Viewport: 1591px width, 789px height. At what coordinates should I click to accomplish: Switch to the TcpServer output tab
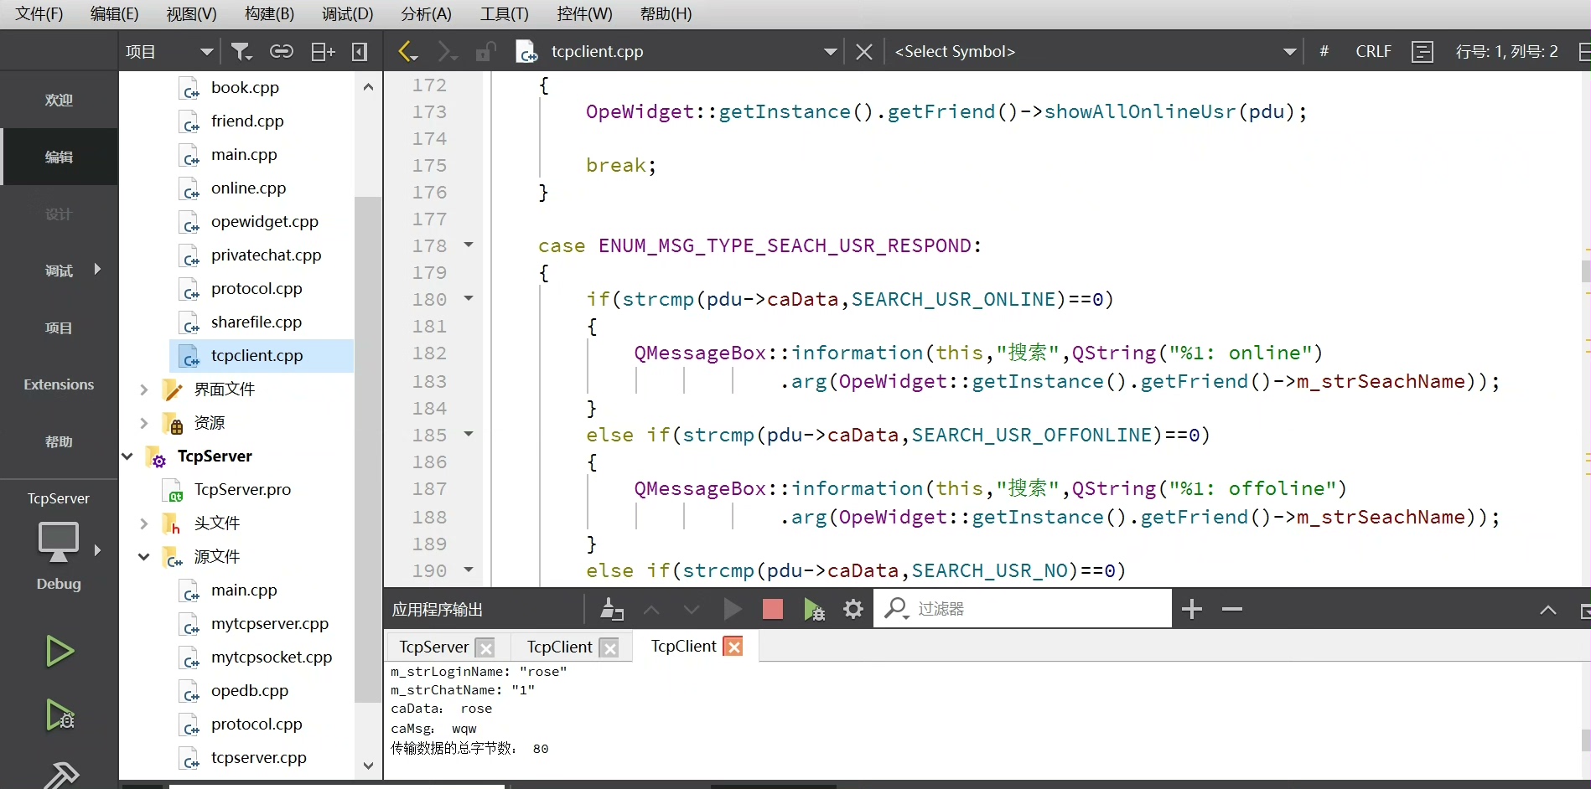433,647
